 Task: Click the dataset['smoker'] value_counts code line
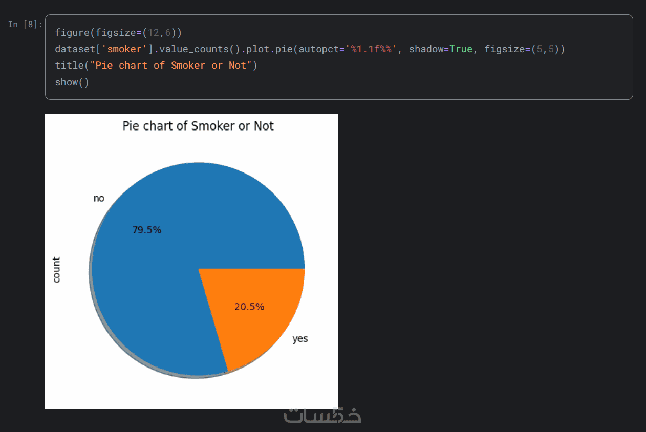click(310, 49)
